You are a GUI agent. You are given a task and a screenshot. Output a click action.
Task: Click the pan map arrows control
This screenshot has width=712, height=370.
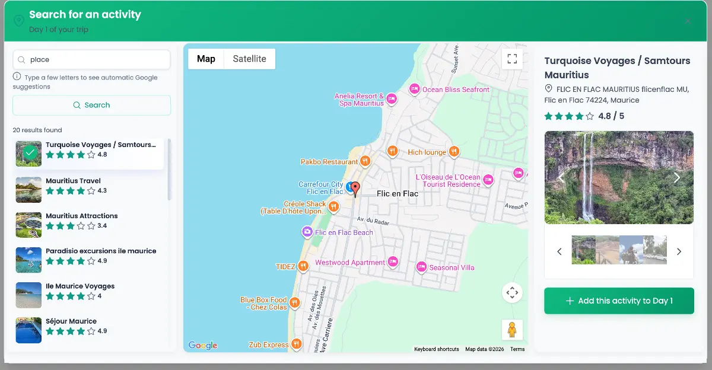click(x=512, y=292)
